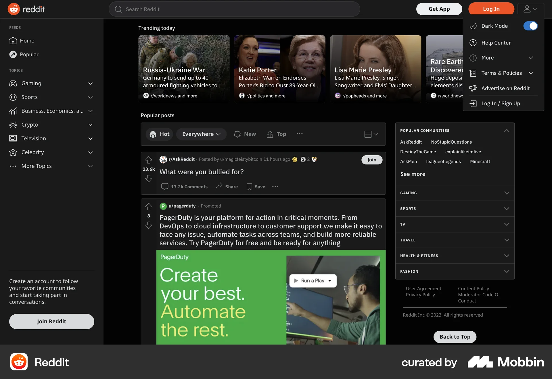
Task: Open the user profile menu icon
Action: (530, 9)
